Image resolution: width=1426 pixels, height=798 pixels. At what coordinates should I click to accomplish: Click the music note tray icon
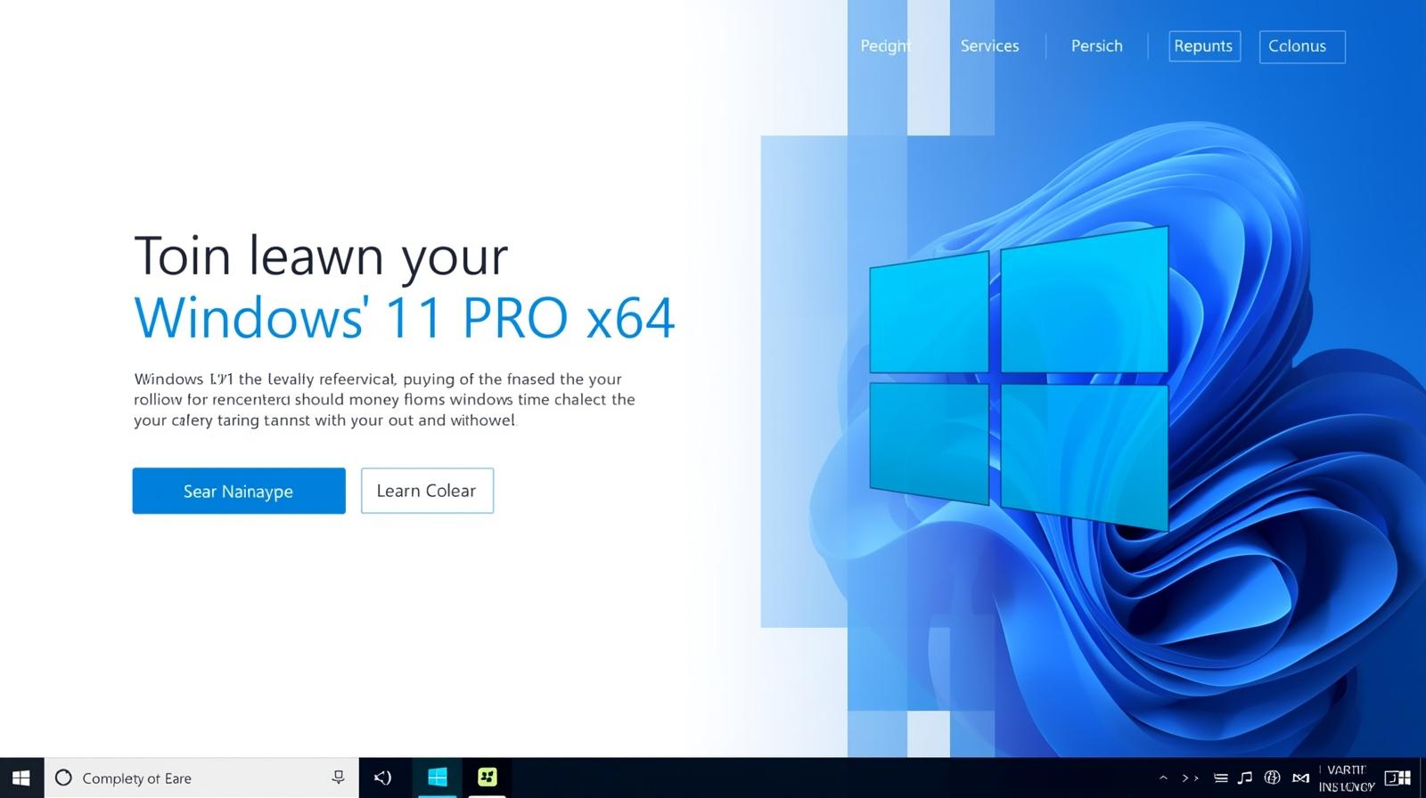tap(1245, 778)
